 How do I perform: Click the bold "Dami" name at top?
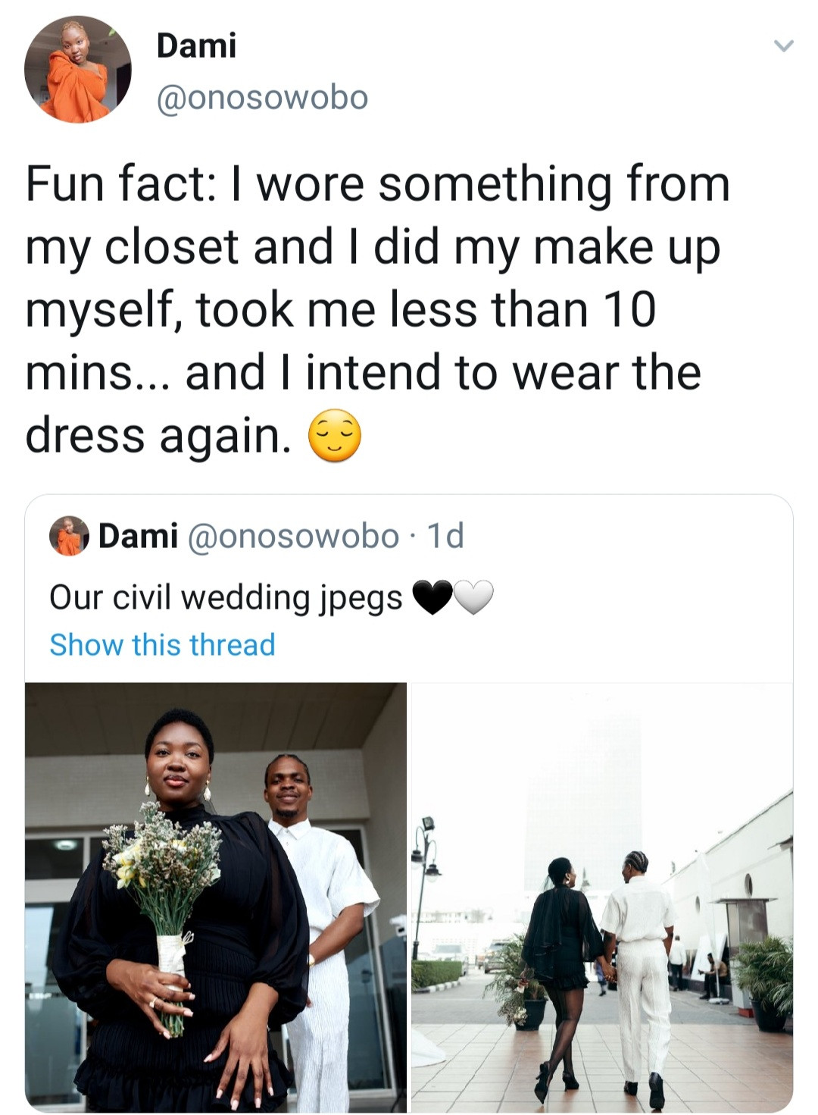pos(196,45)
